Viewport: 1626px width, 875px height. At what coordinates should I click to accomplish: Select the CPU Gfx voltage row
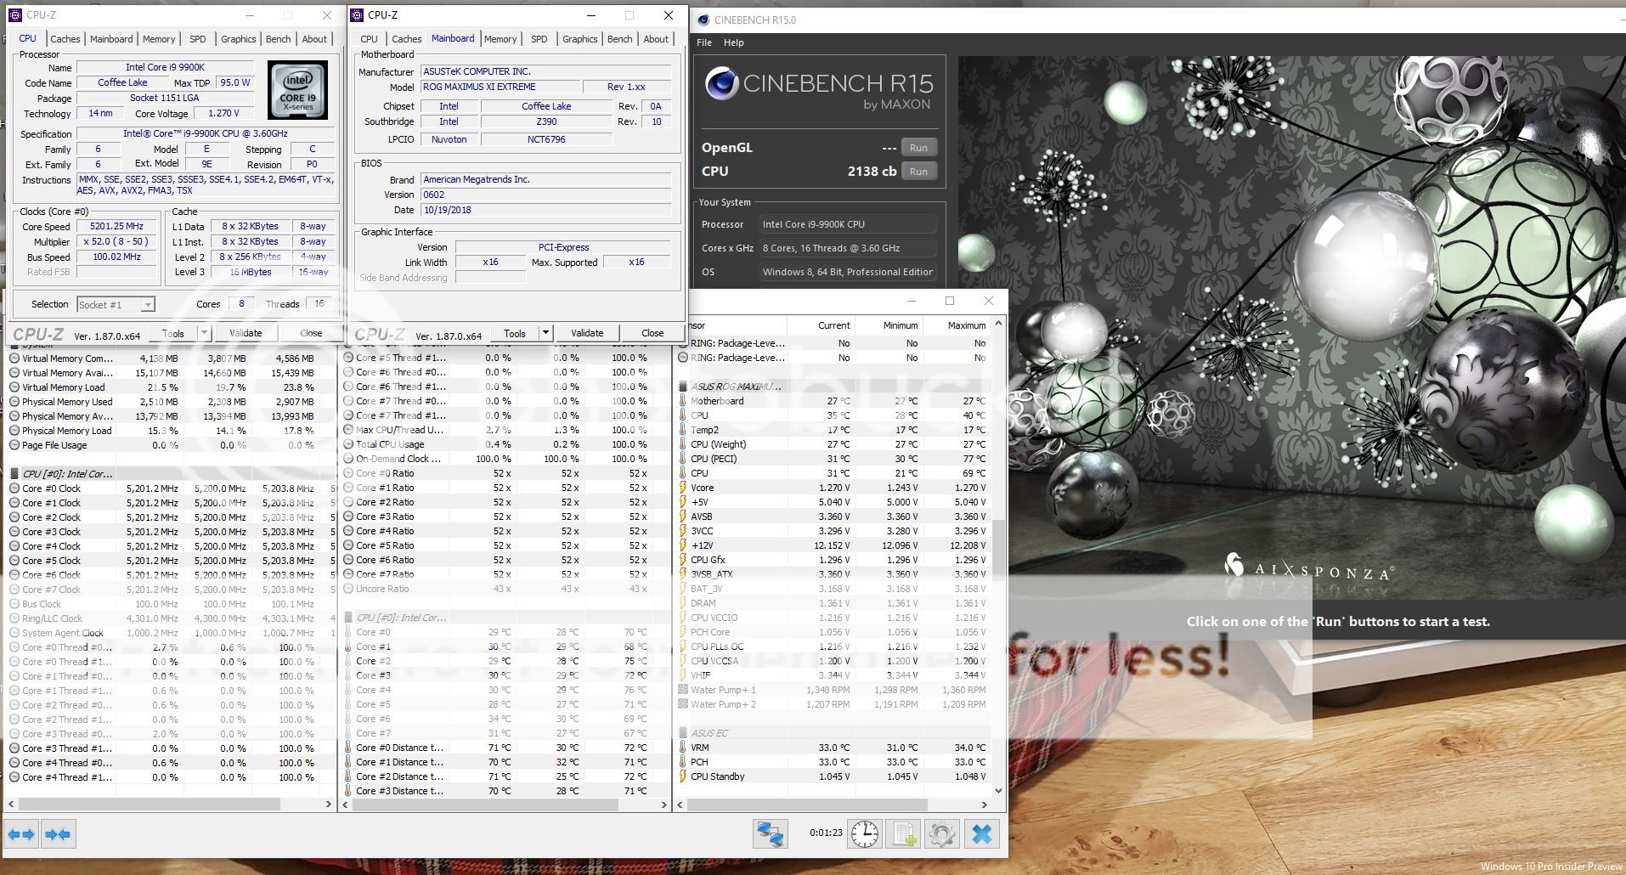(833, 560)
